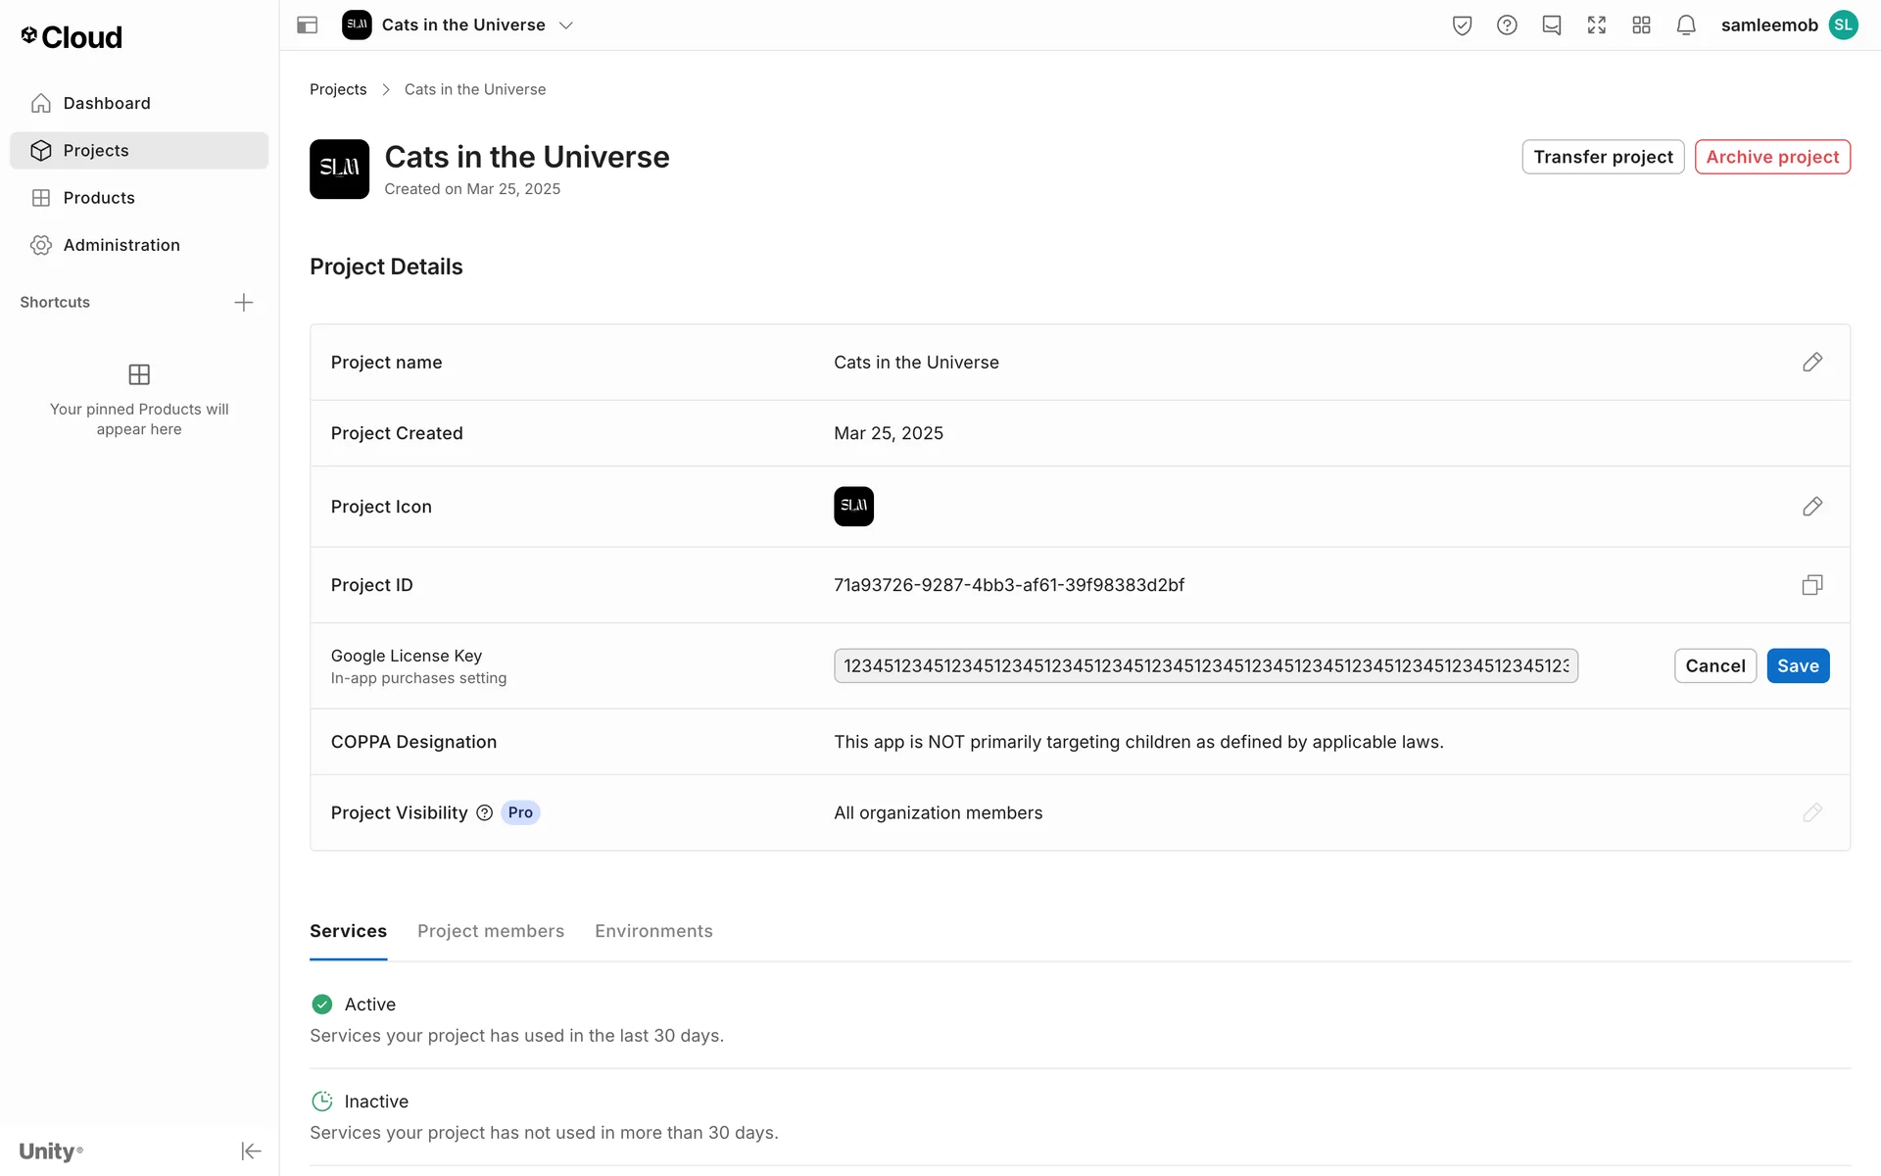The width and height of the screenshot is (1881, 1176).
Task: Edit the Project Icon with pencil icon
Action: tap(1811, 507)
